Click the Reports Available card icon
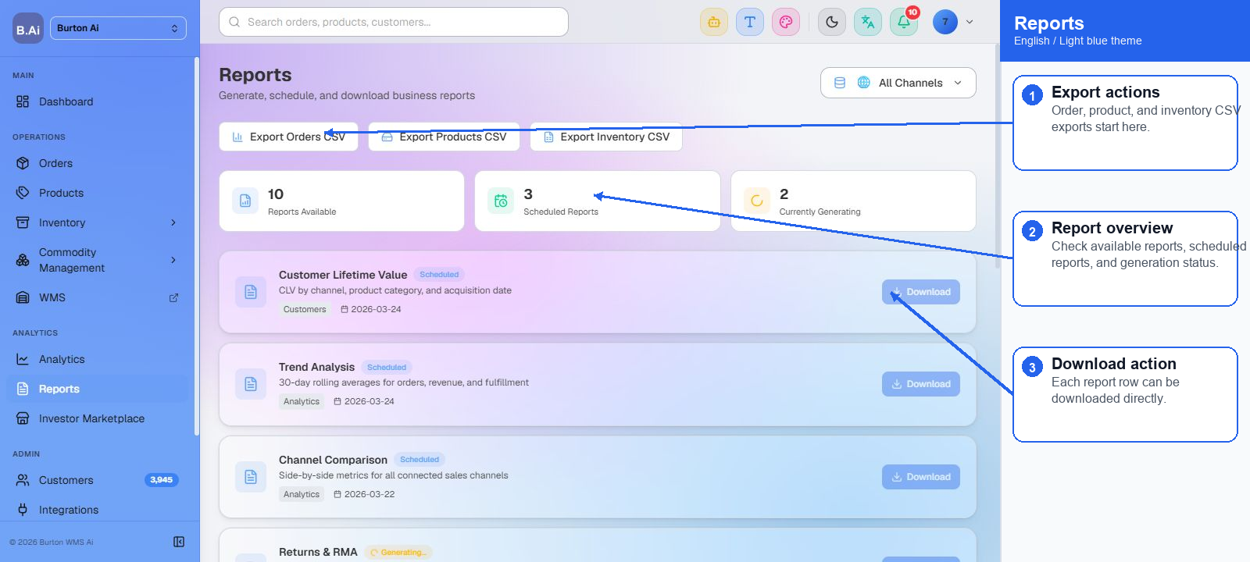 pos(245,201)
